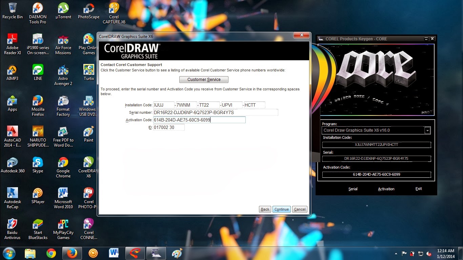This screenshot has height=260, width=463.
Task: Open Corel CAPTURE X6 desktop icon
Action: 114,13
